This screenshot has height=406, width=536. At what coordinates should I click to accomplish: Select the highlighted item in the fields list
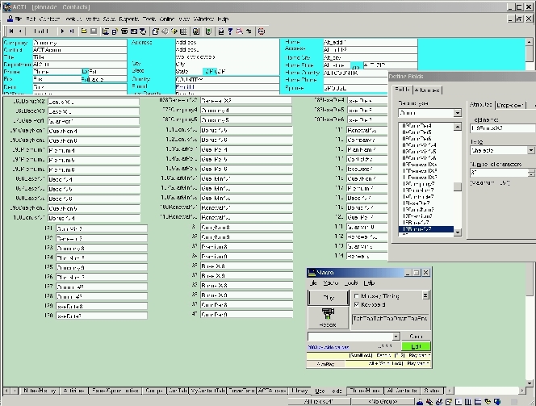click(426, 229)
